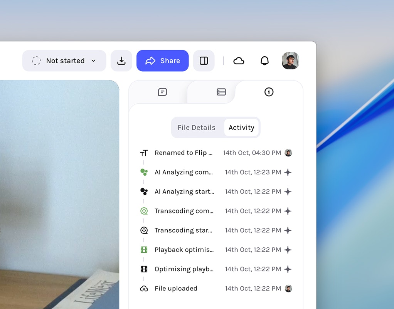394x309 pixels.
Task: Select the 'Optimising playb...' entry text
Action: click(184, 269)
